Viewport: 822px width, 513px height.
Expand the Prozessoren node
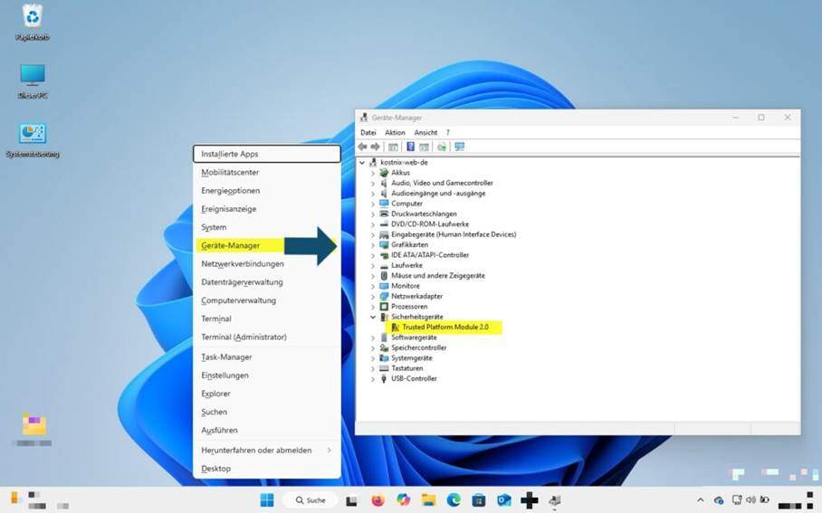coord(373,307)
